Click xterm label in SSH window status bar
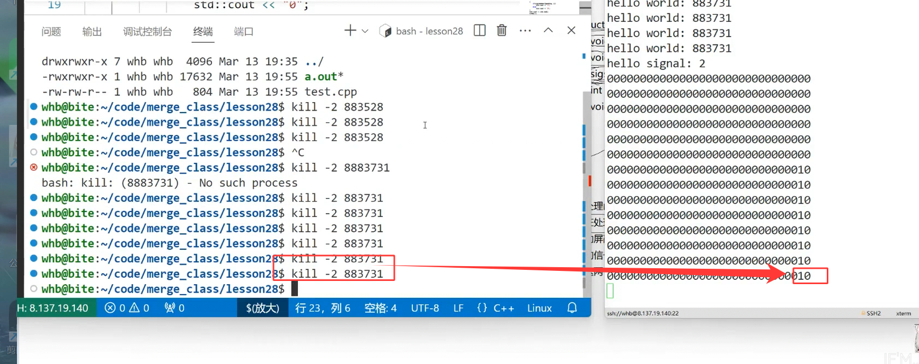 pos(904,313)
